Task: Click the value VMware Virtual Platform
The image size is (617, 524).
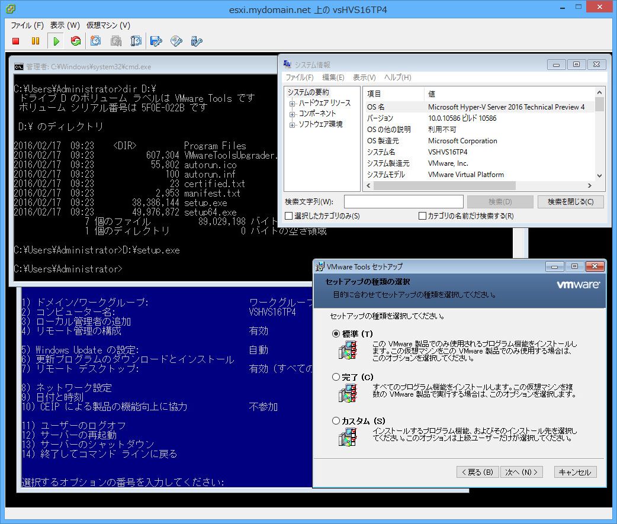Action: click(x=466, y=175)
